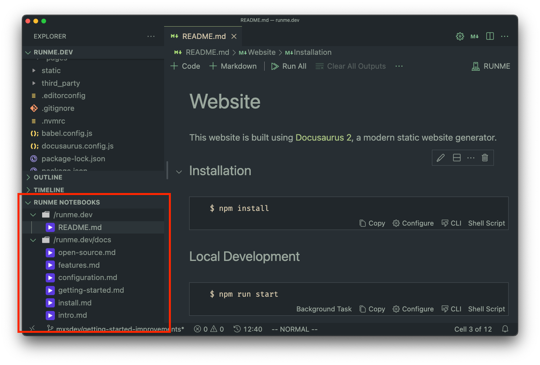Run All notebook cells
The height and width of the screenshot is (365, 540).
pyautogui.click(x=289, y=66)
